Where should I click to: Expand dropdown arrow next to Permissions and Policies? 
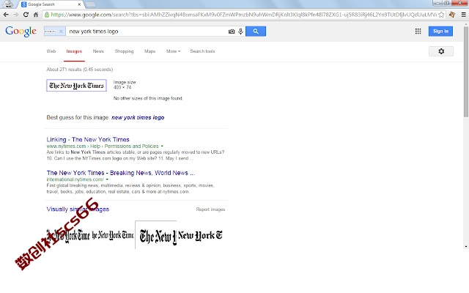(162, 146)
